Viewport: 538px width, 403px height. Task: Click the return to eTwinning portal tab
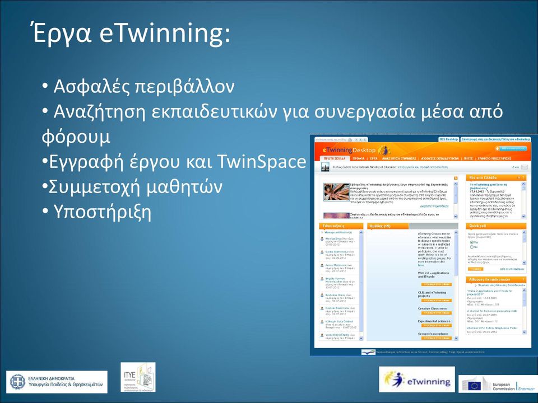point(495,139)
